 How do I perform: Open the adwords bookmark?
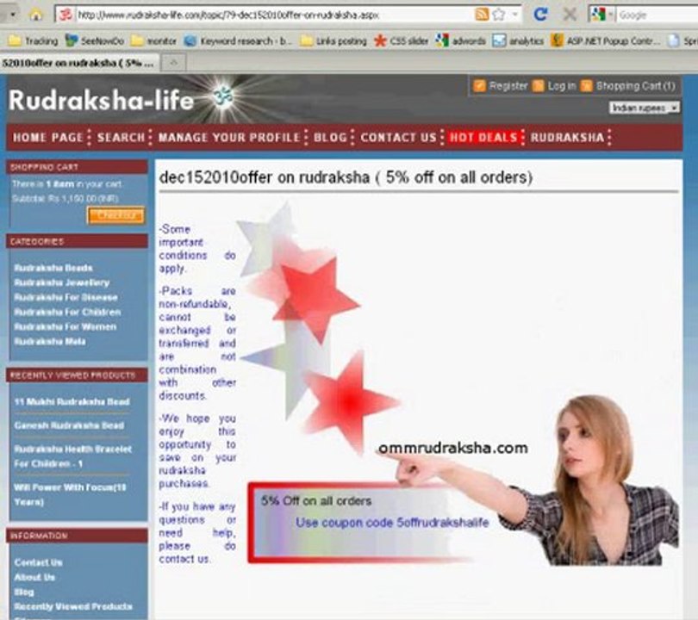click(461, 41)
